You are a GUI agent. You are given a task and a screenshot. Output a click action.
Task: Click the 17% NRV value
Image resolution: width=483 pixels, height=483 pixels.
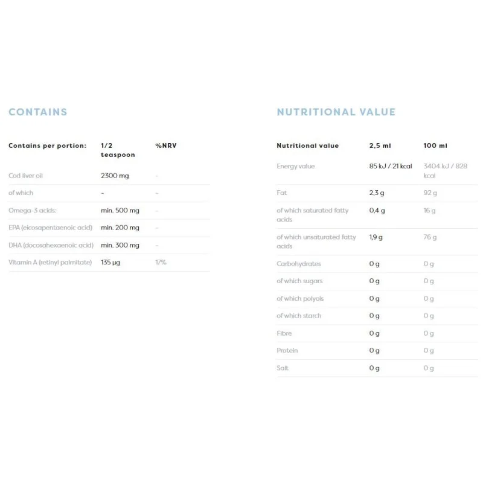(x=161, y=262)
